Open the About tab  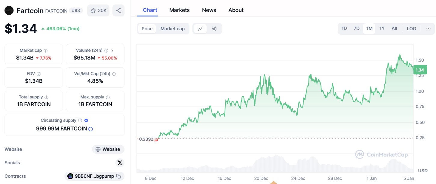[236, 10]
